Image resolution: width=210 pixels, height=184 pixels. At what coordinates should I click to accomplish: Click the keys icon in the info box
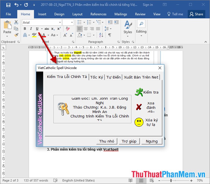click(63, 109)
